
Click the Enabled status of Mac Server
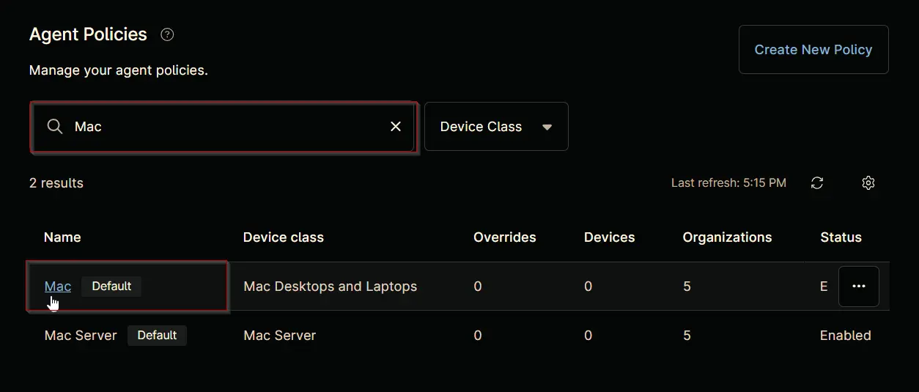[x=846, y=336]
